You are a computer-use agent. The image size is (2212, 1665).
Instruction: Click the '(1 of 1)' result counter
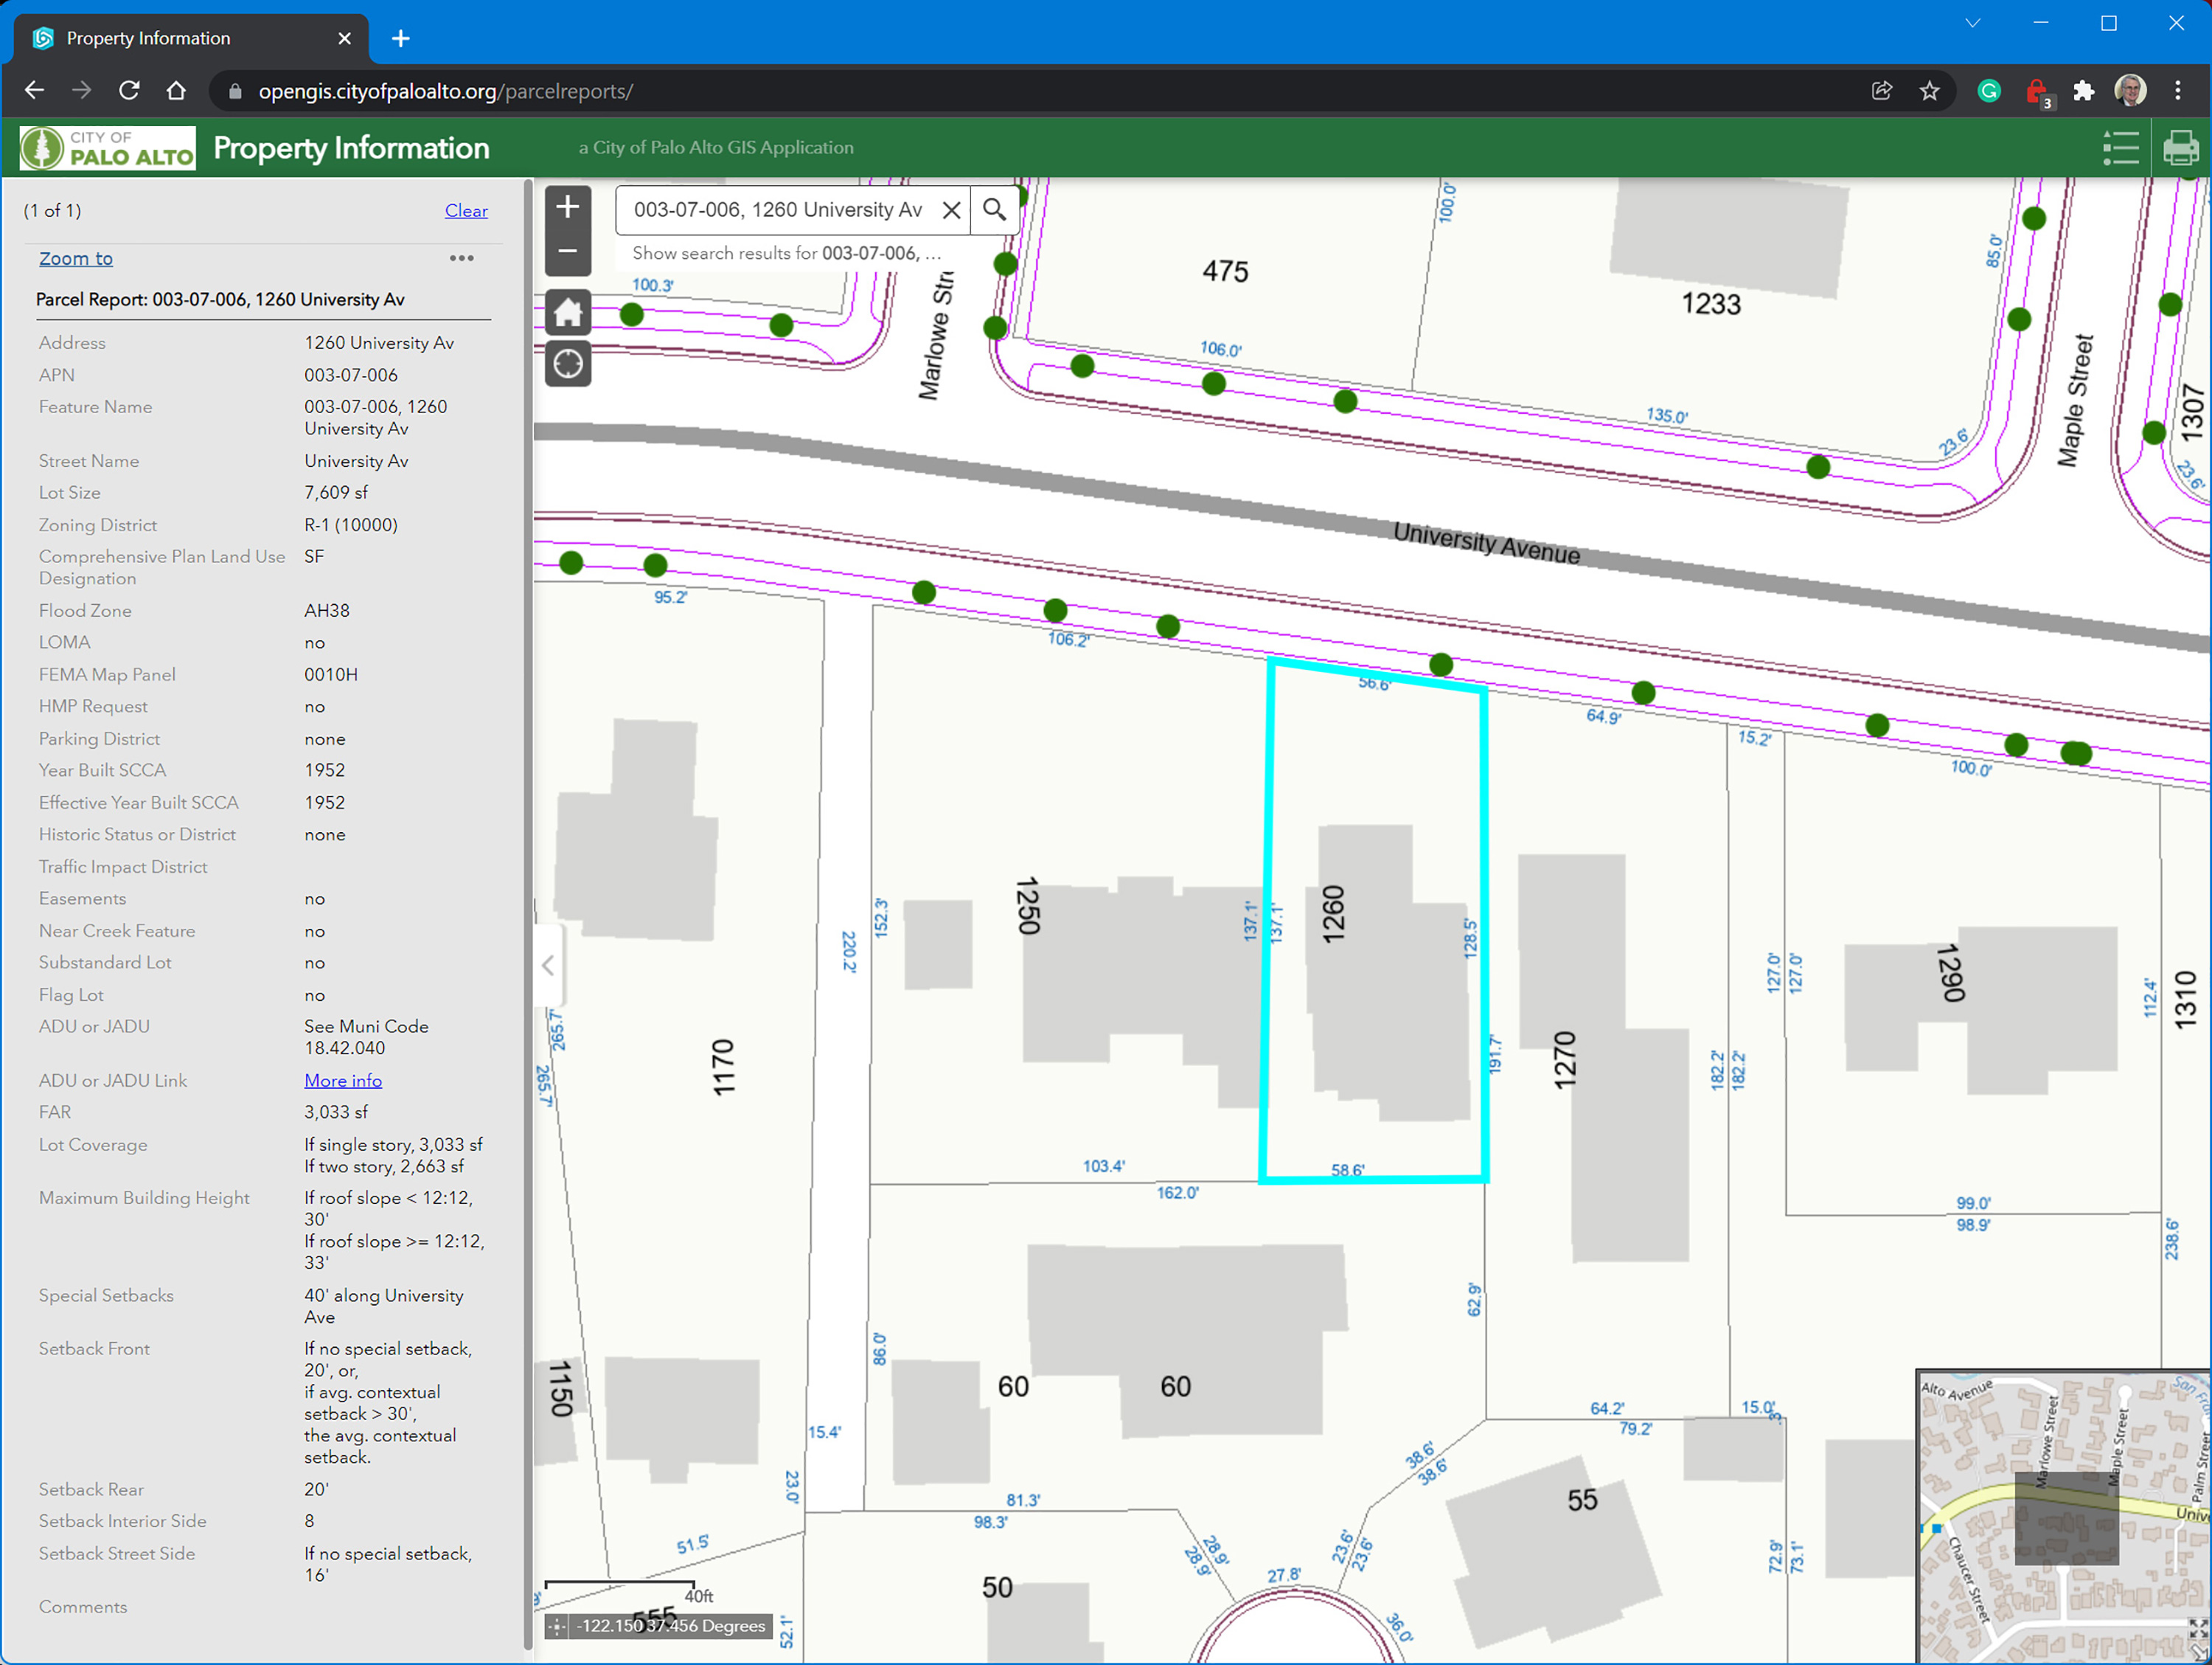coord(52,211)
